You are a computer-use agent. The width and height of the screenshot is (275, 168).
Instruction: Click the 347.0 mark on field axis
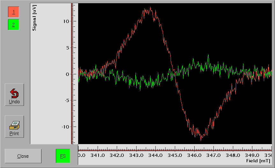pyautogui.click(x=213, y=155)
